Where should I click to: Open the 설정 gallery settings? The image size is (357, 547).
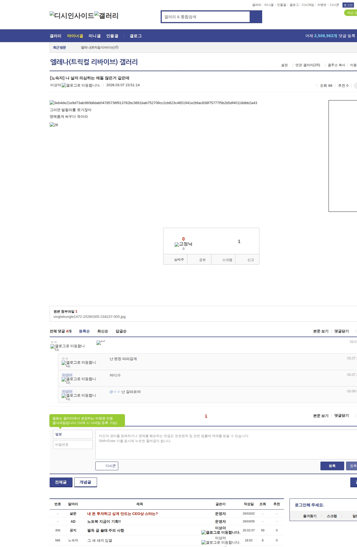click(284, 65)
